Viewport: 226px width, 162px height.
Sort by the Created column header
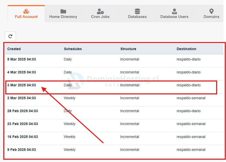point(14,49)
